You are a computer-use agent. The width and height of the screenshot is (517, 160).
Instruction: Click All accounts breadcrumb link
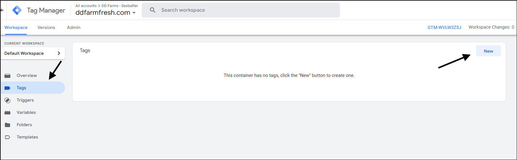point(86,6)
